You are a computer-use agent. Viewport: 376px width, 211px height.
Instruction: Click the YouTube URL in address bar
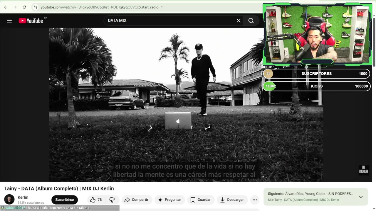pos(102,7)
